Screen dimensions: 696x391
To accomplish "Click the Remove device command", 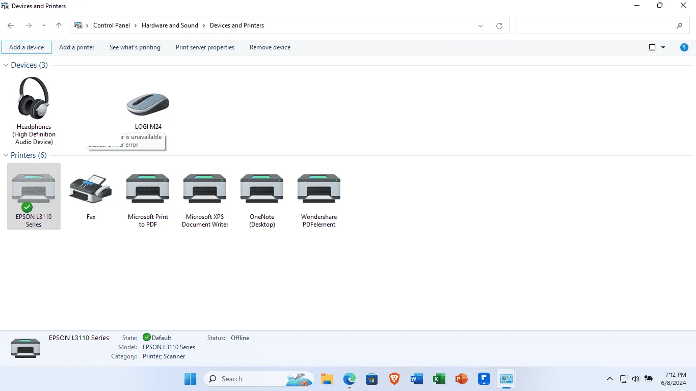I will [270, 47].
